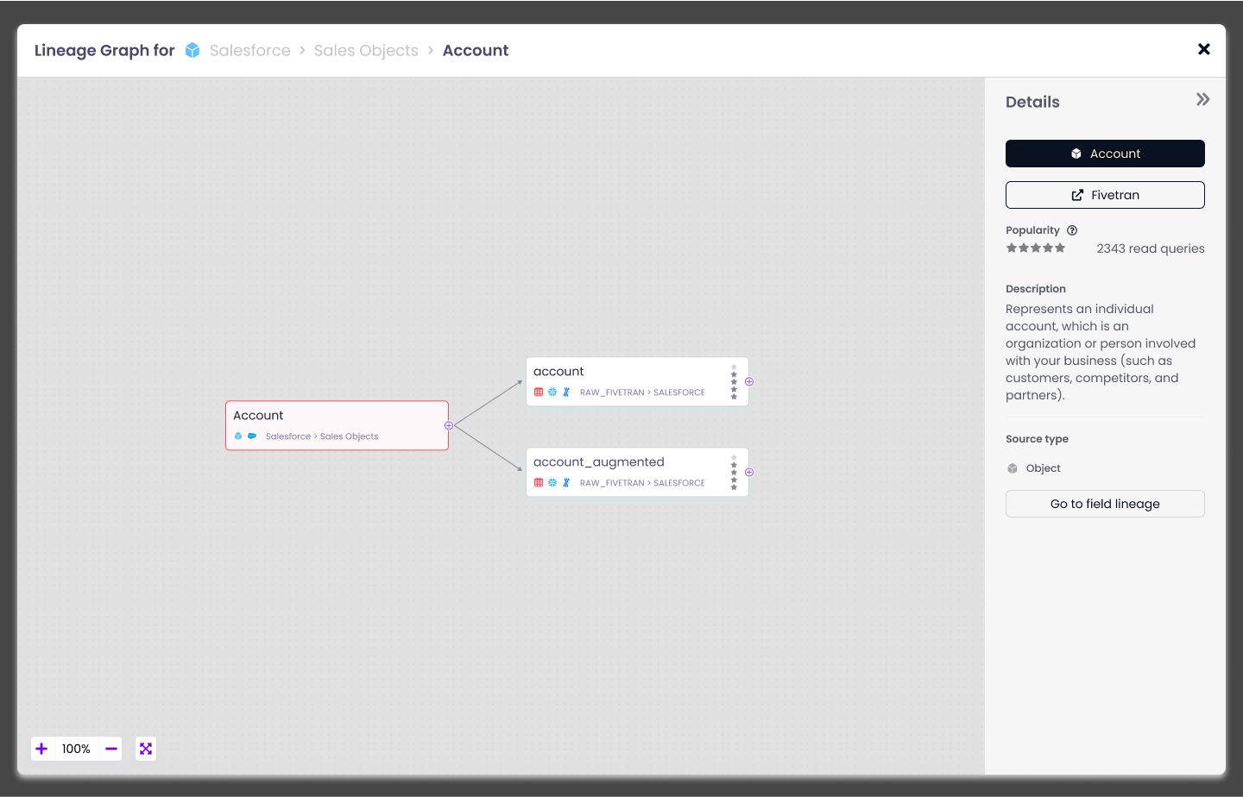The width and height of the screenshot is (1243, 797).
Task: Click the Salesforce cloud icon on Account node
Action: [x=252, y=436]
